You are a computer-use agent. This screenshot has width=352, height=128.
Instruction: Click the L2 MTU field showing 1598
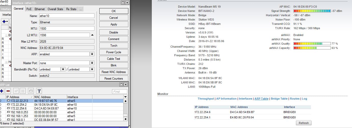click(x=64, y=35)
